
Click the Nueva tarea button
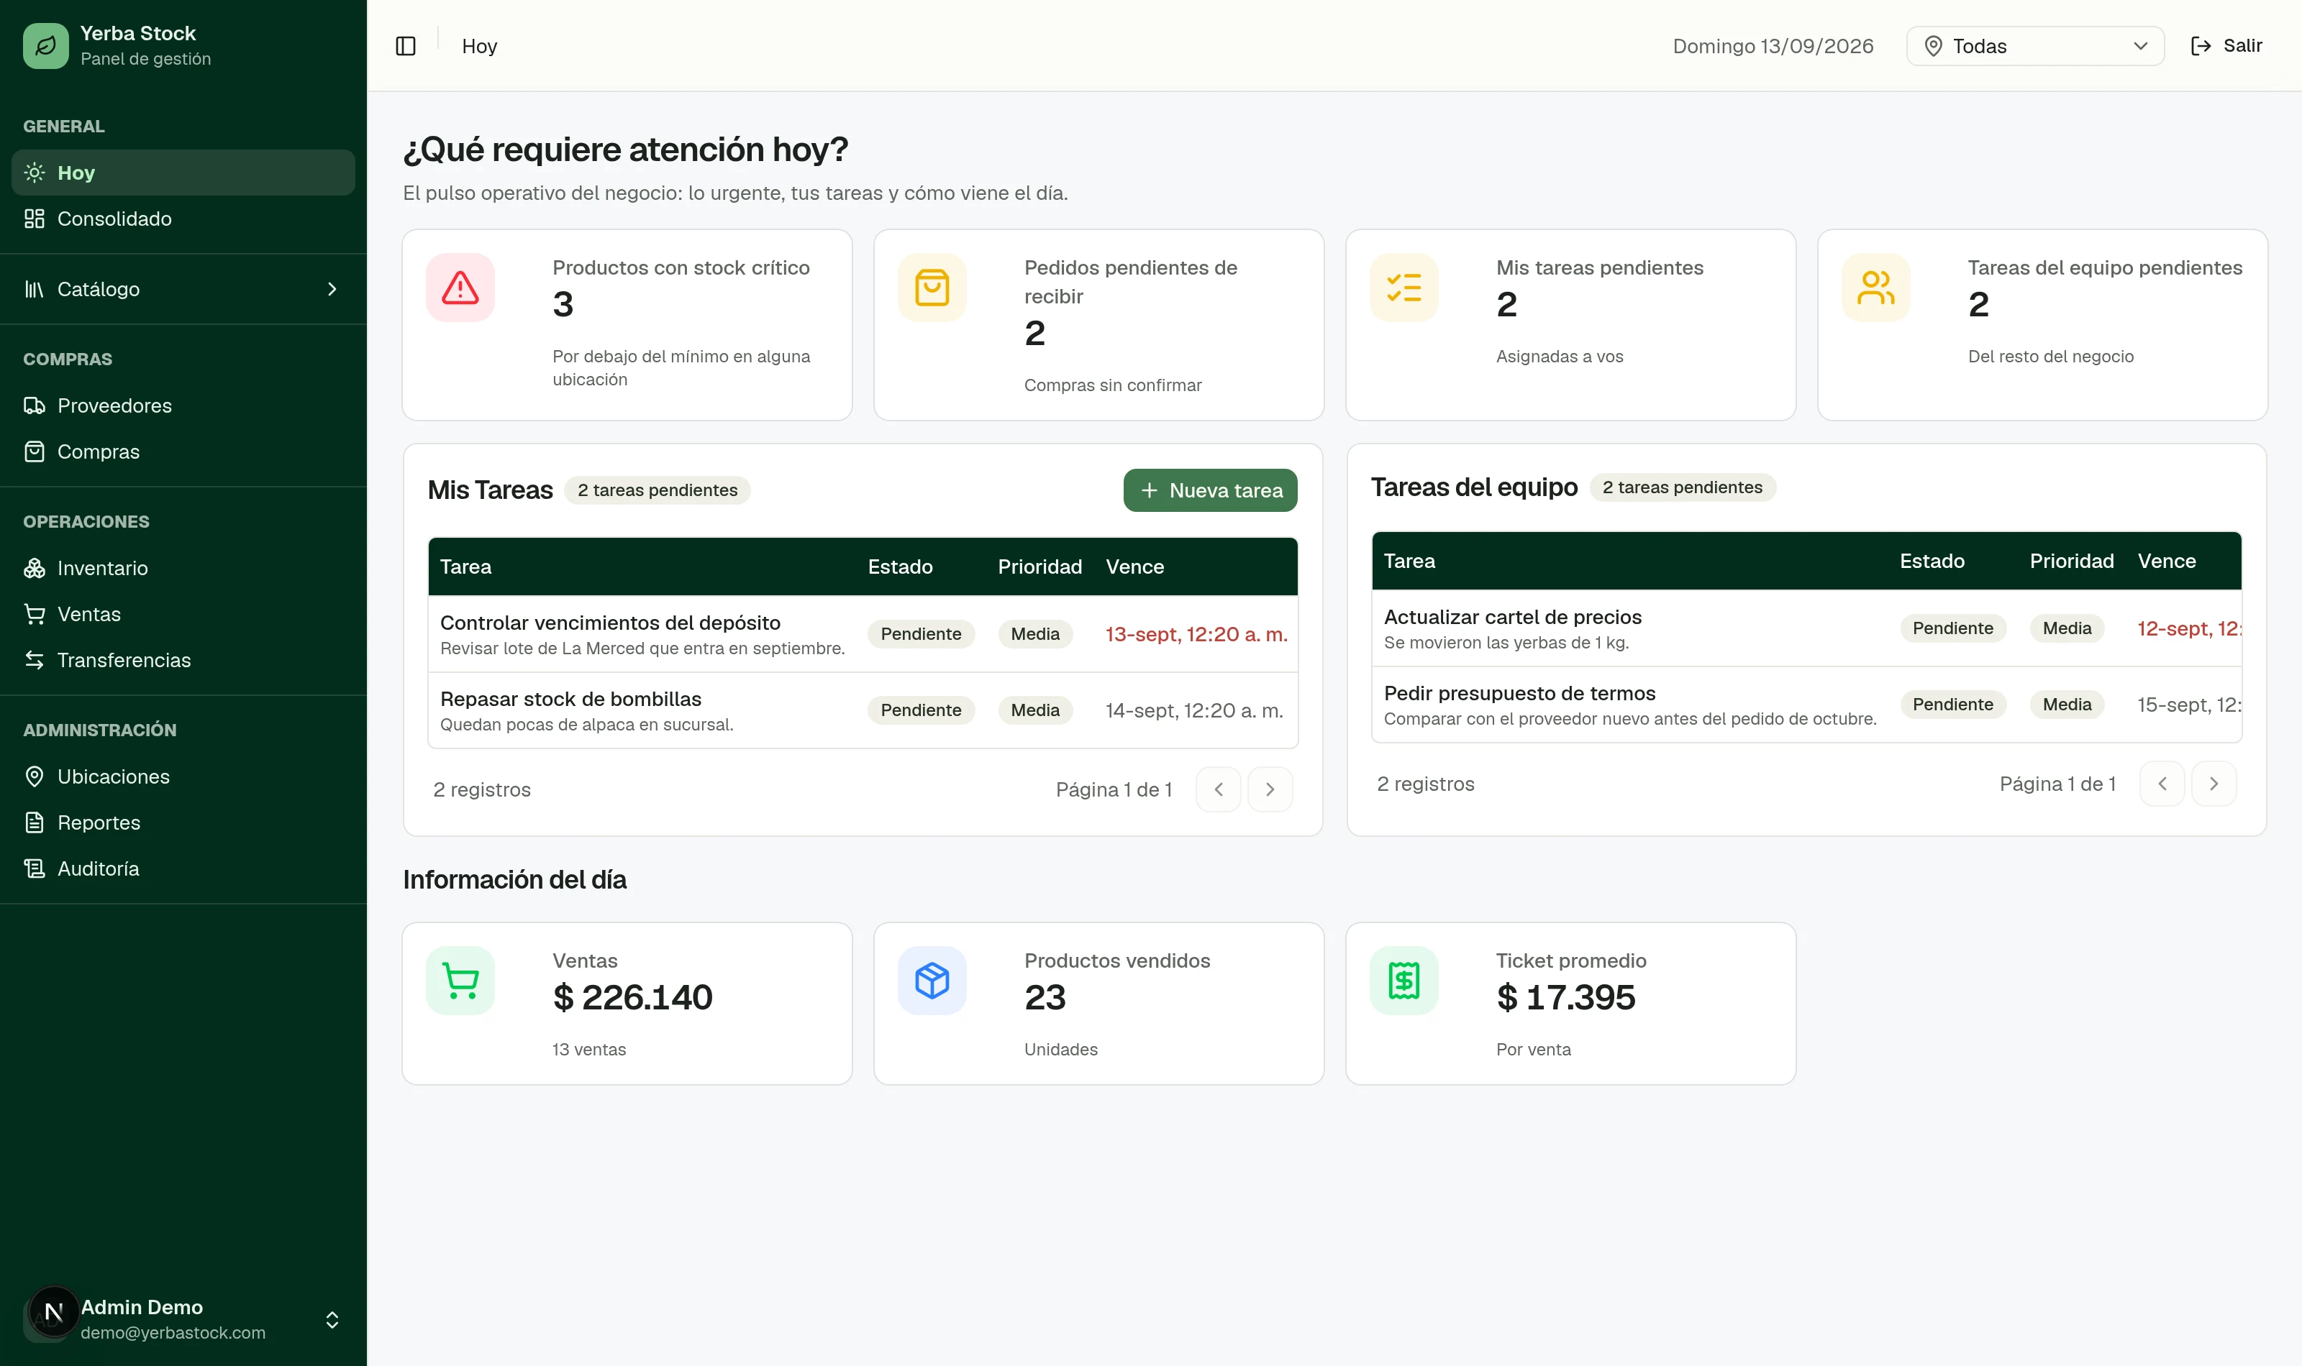tap(1210, 490)
